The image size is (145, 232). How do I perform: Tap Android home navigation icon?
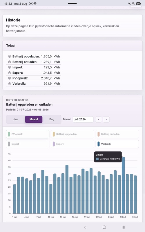pos(104,227)
